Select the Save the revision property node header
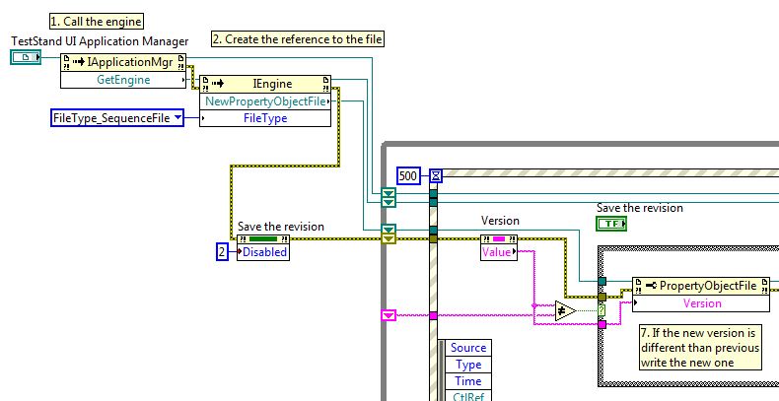This screenshot has height=401, width=779. 263,238
